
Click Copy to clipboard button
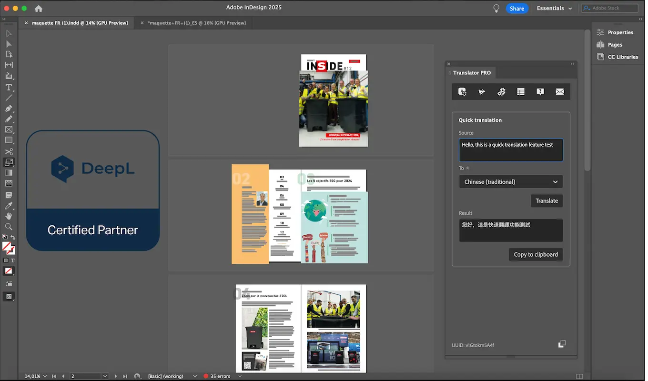[536, 255]
